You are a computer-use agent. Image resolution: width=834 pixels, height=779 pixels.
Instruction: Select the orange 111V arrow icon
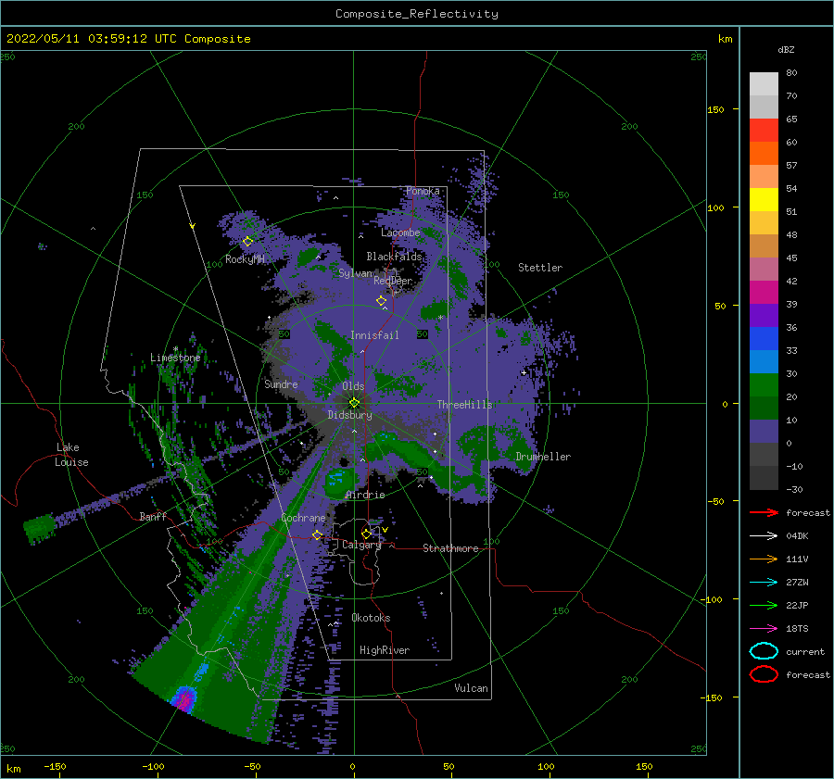point(764,559)
